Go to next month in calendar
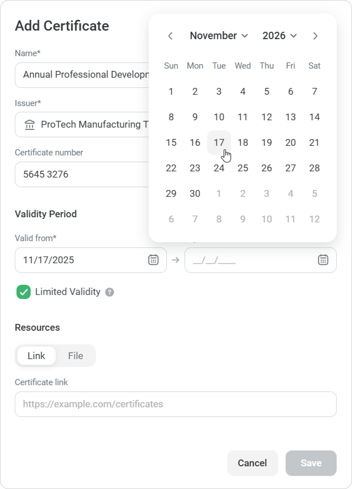The height and width of the screenshot is (489, 352). click(315, 36)
